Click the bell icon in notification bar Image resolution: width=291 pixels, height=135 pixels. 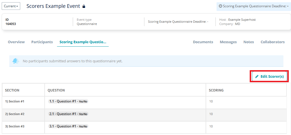[x=16, y=61]
